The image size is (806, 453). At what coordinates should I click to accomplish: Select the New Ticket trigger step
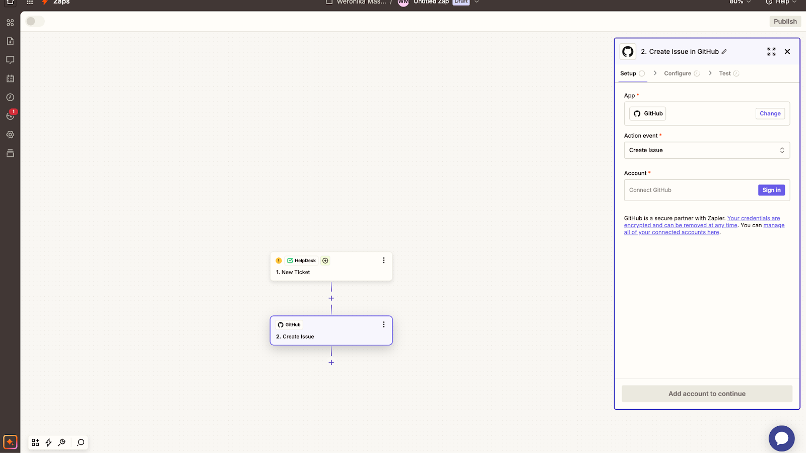point(331,267)
